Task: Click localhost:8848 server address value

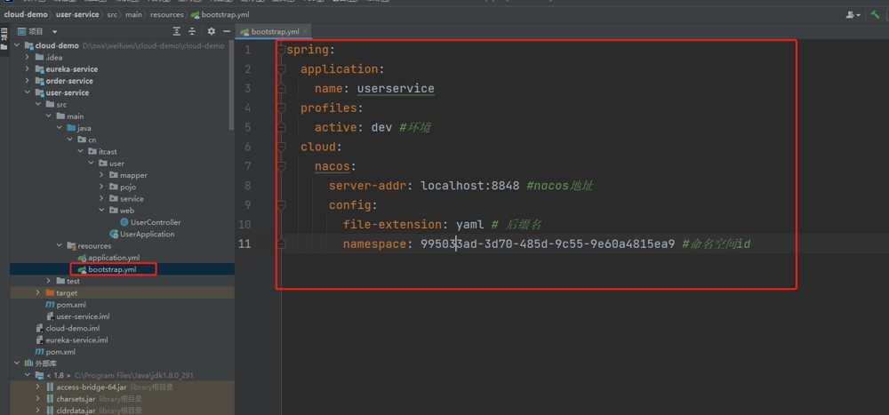Action: [470, 186]
